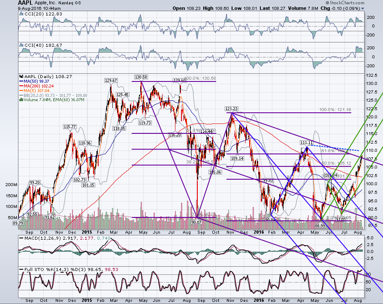Click the MA(5) 107.04 legend entry
Screen dimensions: 383x304
pos(36,90)
